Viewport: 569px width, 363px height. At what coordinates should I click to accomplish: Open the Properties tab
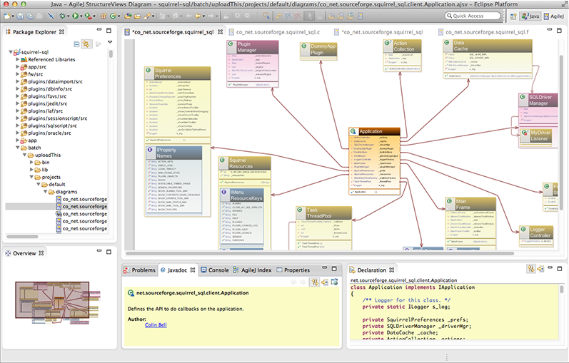[293, 270]
